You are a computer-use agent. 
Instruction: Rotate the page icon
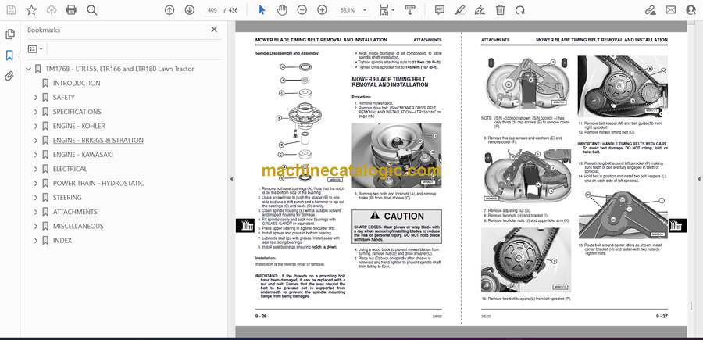[x=519, y=10]
